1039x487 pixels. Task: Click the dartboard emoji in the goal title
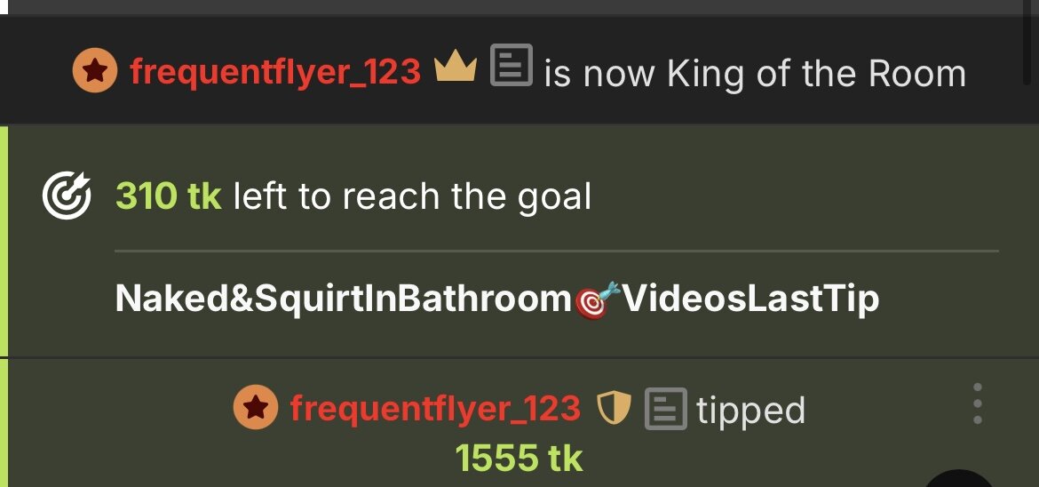click(597, 299)
